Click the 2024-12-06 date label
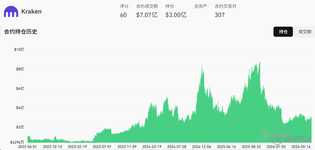This screenshot has height=150, width=315. (201, 147)
